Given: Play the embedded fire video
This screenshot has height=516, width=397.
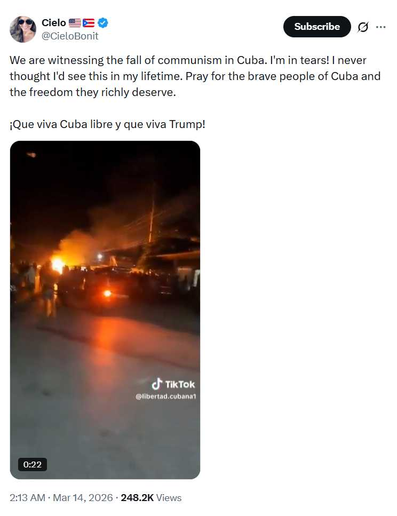Looking at the screenshot, I should click(105, 309).
